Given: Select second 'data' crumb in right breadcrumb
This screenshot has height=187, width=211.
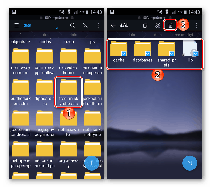Looking at the screenshot, I should tap(158, 35).
